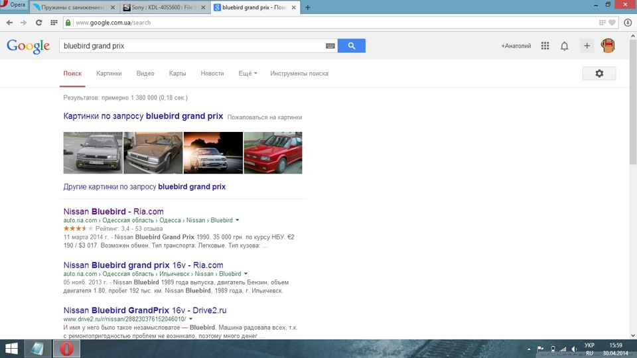The image size is (637, 358).
Task: Expand options arrow for Ильичевск Bluebird result
Action: (x=246, y=274)
